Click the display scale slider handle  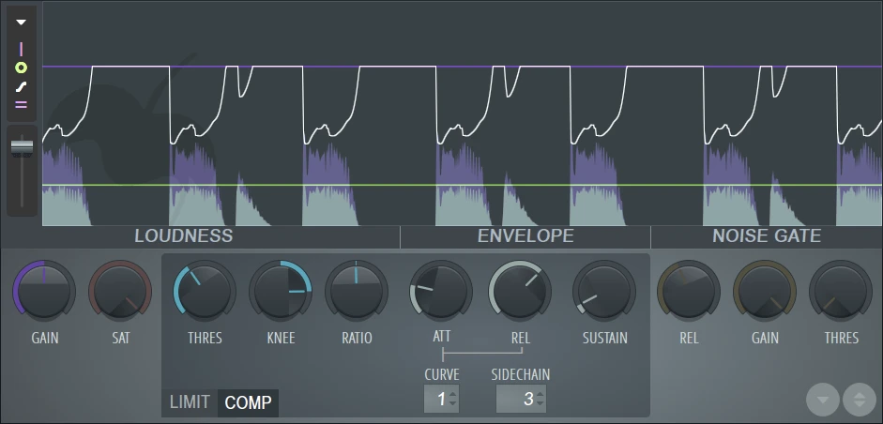click(x=22, y=146)
